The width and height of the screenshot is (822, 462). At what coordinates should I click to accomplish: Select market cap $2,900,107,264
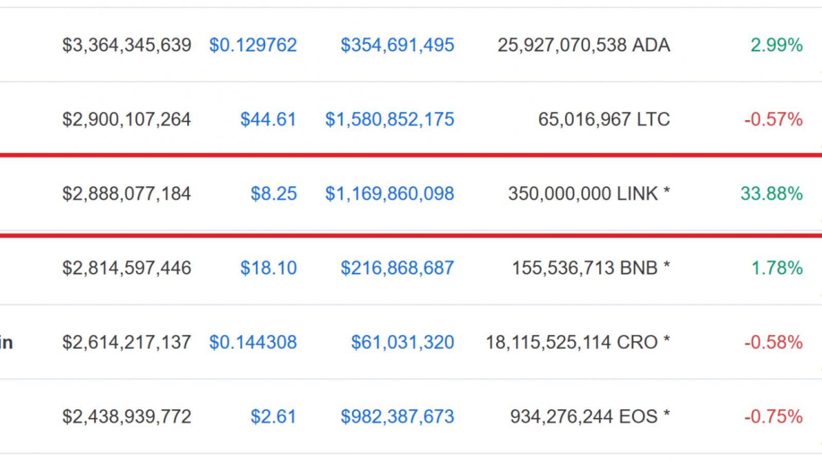pos(126,120)
